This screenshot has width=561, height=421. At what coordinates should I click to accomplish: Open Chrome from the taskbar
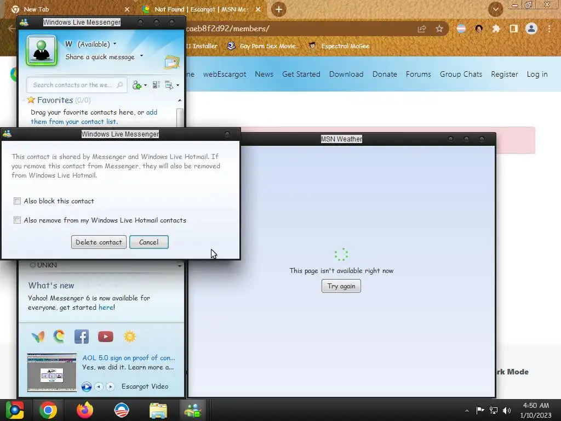48,410
